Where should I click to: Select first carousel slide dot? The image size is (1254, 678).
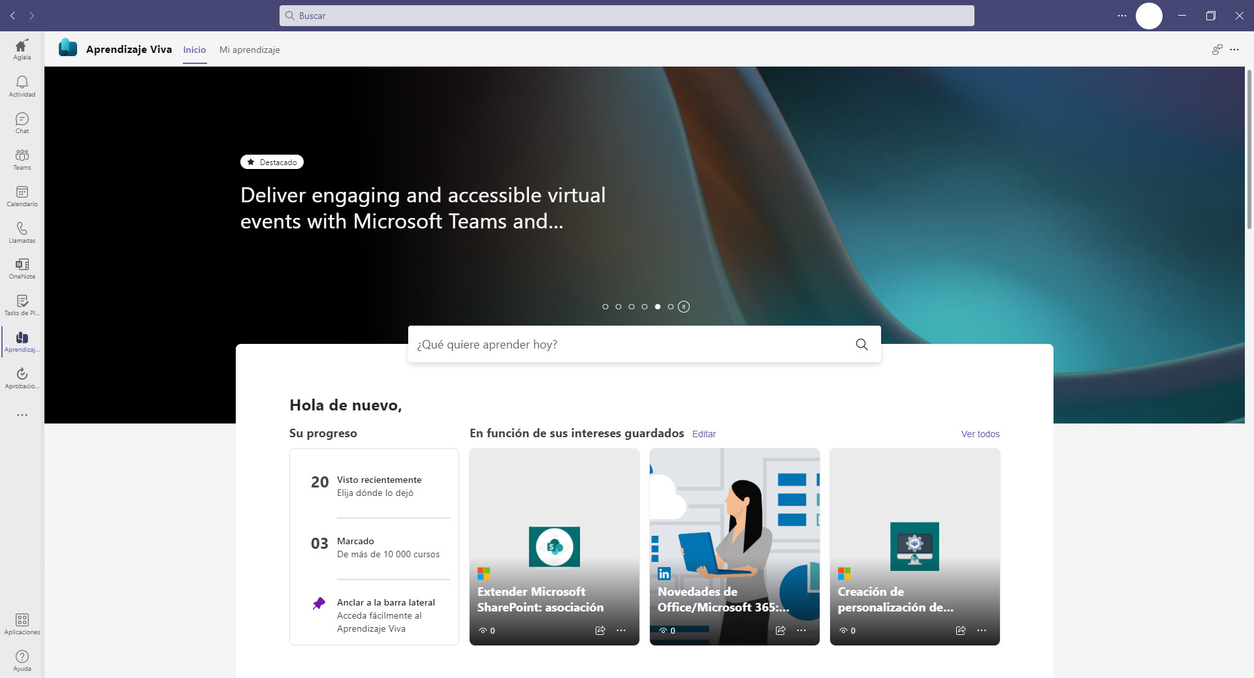(x=605, y=307)
